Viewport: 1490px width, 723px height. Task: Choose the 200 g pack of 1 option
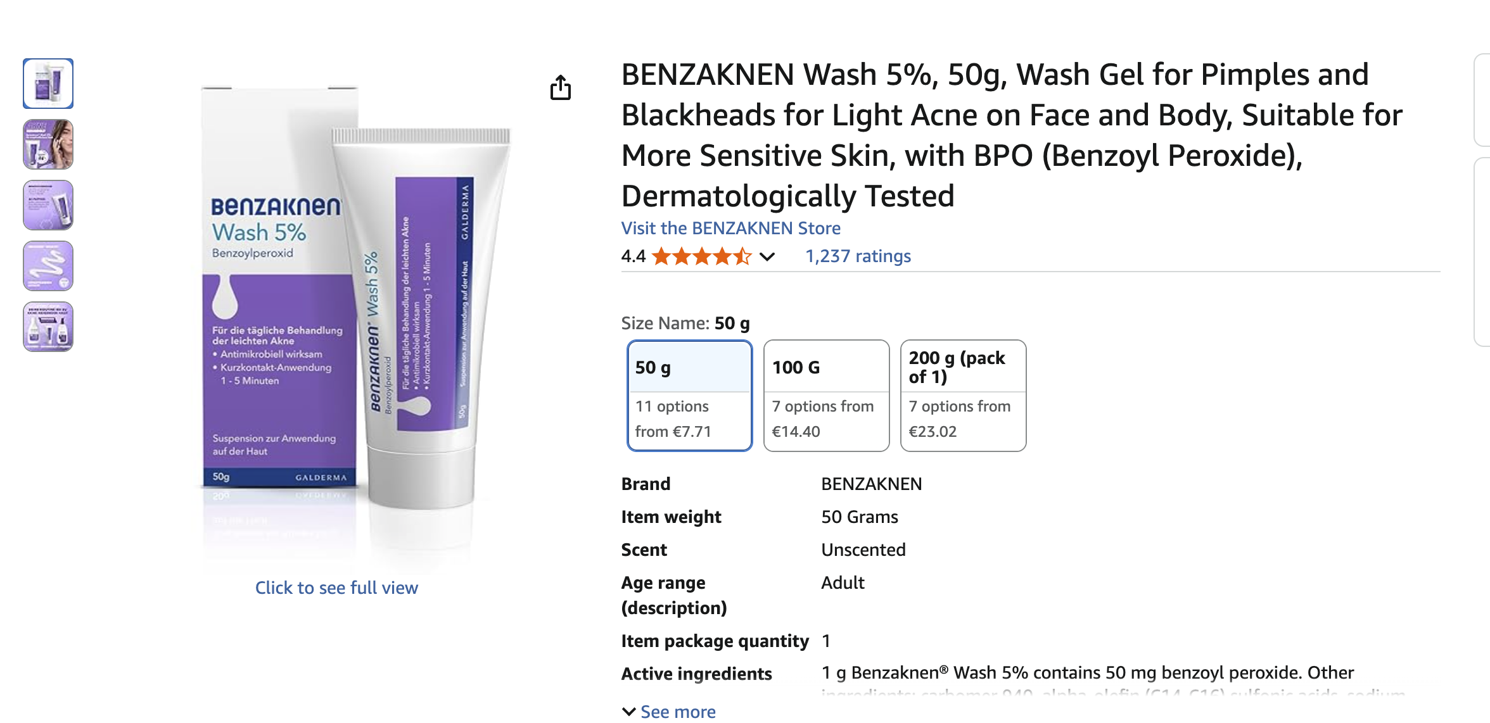pos(963,396)
